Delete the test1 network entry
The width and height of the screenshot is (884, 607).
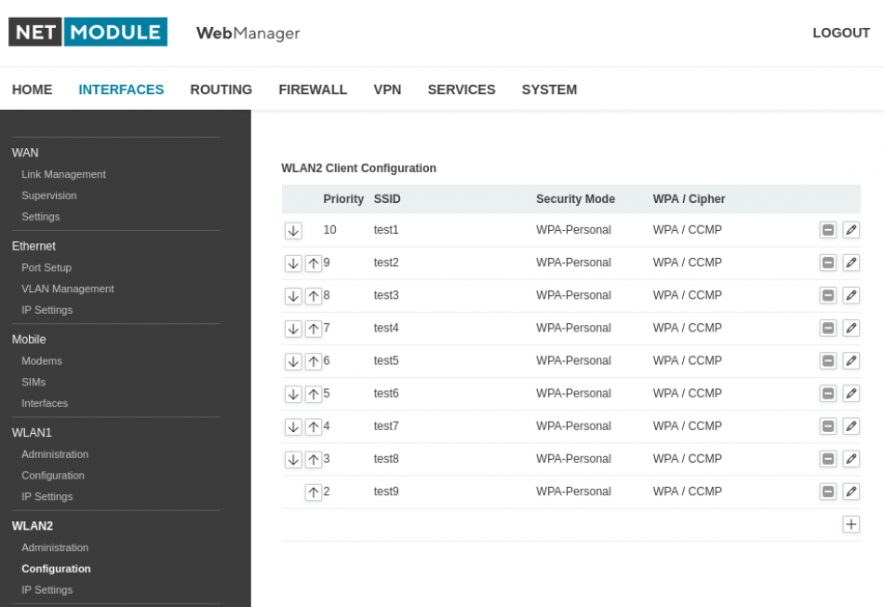click(x=827, y=230)
